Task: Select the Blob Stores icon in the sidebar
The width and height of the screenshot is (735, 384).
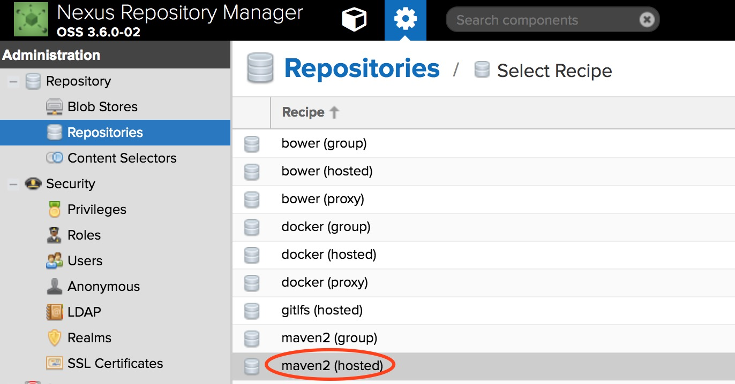Action: [x=55, y=106]
